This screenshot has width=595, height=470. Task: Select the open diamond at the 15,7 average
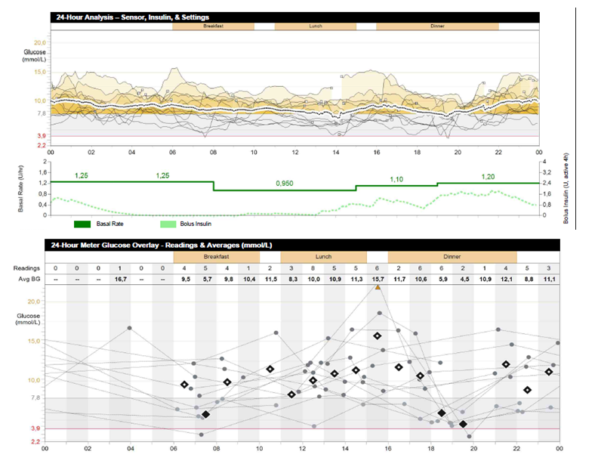[378, 335]
